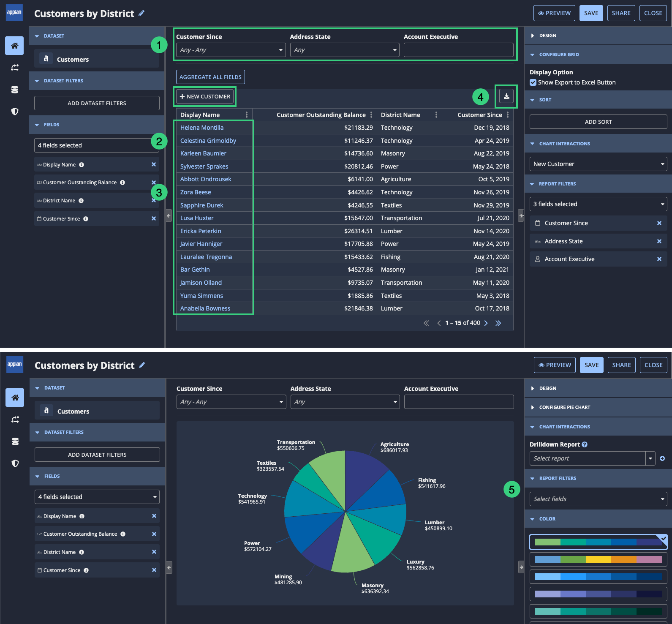Click the Export to Excel download icon
The image size is (672, 624).
506,96
